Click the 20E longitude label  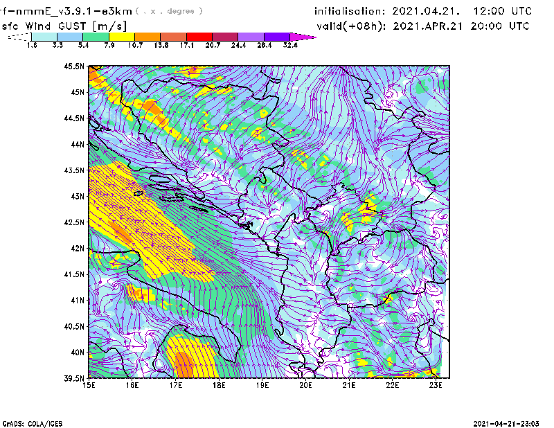(305, 385)
